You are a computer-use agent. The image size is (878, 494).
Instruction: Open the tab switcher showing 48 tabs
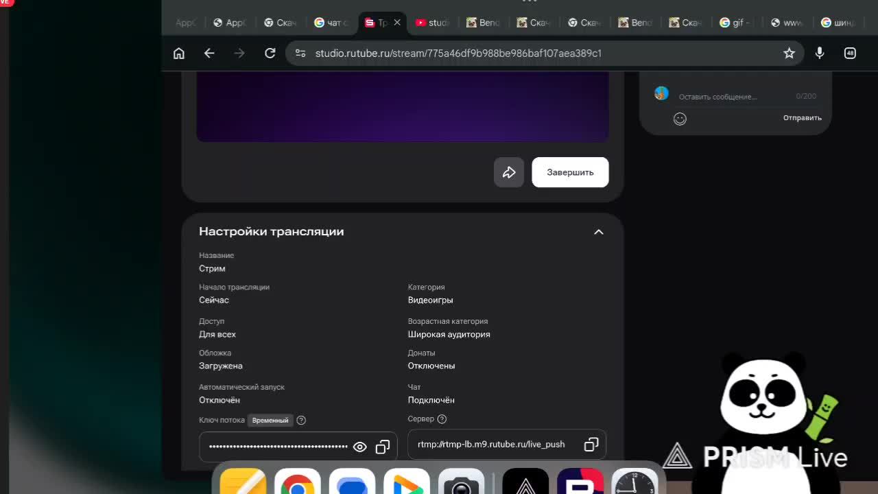[x=850, y=53]
